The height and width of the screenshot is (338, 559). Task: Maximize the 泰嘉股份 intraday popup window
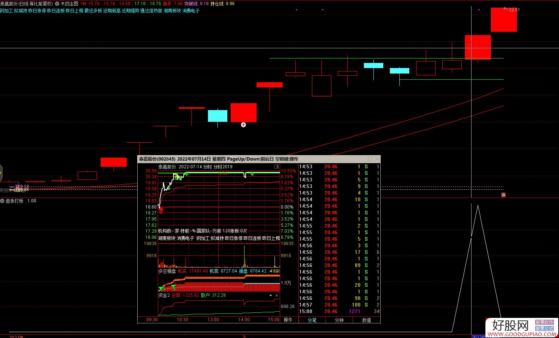tap(370, 159)
